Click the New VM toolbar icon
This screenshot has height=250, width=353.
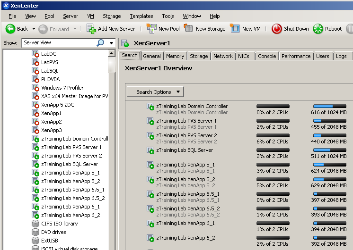(235, 29)
